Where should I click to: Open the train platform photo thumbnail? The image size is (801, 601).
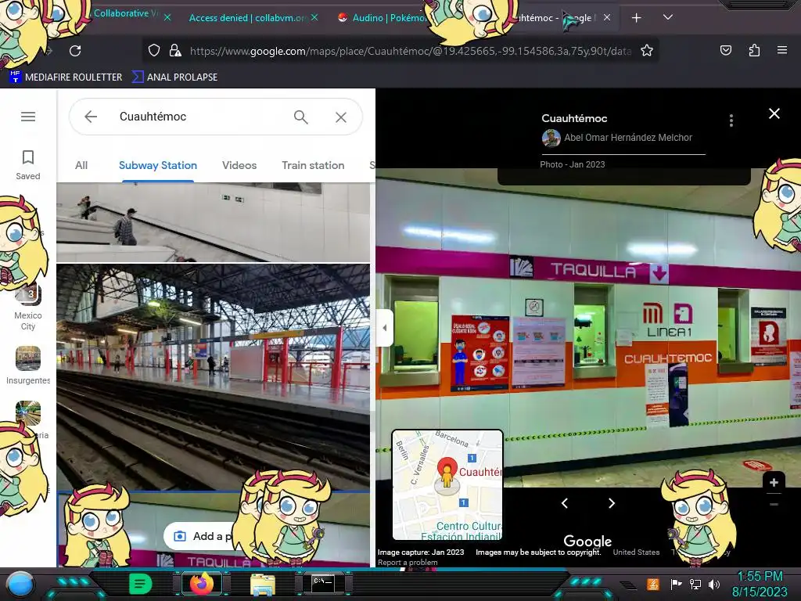(213, 377)
